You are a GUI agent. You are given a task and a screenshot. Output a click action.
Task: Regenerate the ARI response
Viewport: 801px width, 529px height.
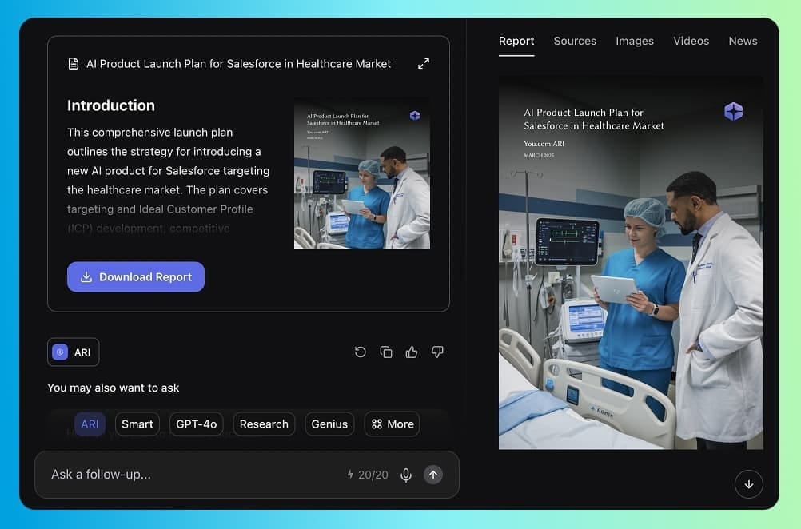[x=361, y=352]
